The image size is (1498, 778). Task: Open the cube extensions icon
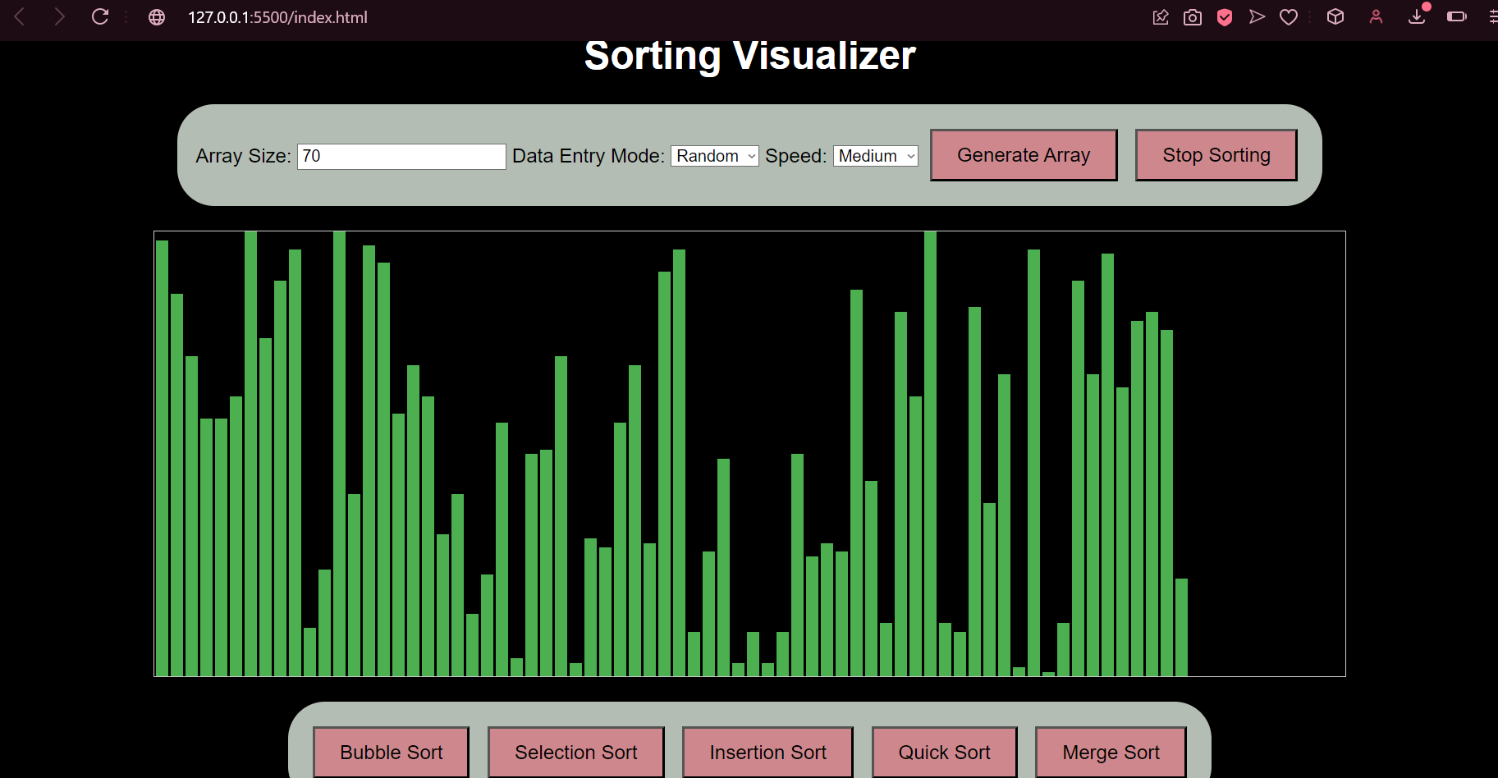tap(1335, 17)
